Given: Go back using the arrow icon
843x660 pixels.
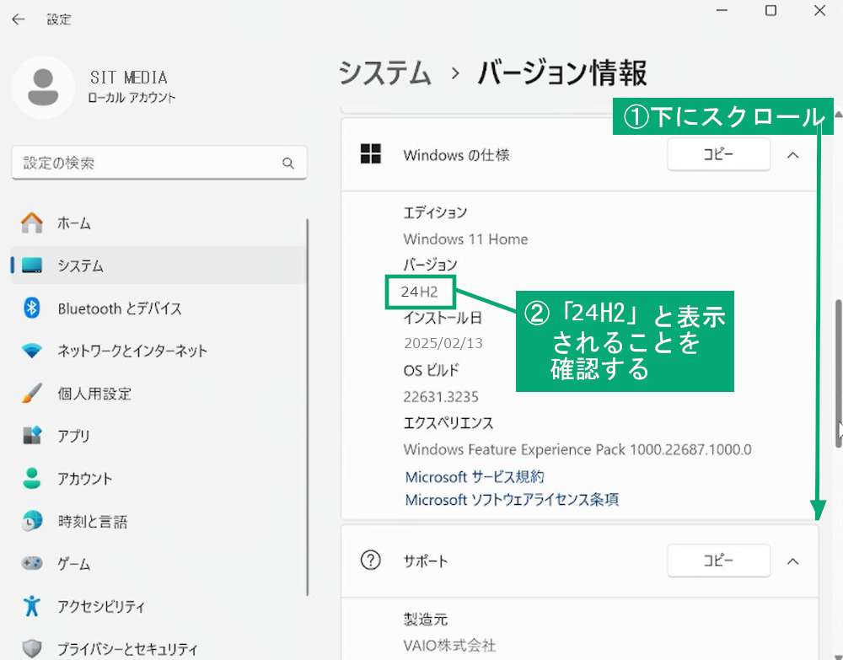Looking at the screenshot, I should (19, 20).
